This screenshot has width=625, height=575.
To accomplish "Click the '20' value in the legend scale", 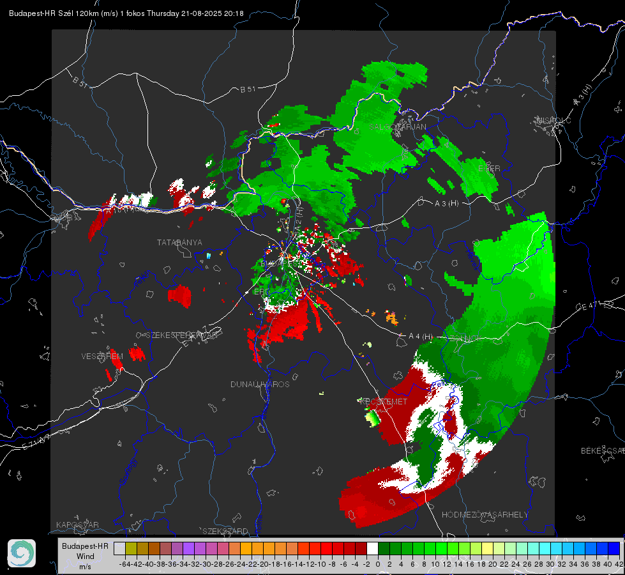I will 493,564.
